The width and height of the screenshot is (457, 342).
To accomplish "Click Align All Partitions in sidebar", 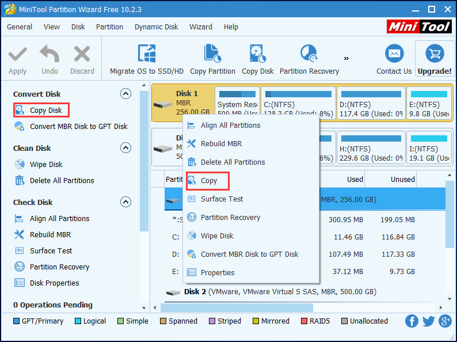I will click(52, 219).
